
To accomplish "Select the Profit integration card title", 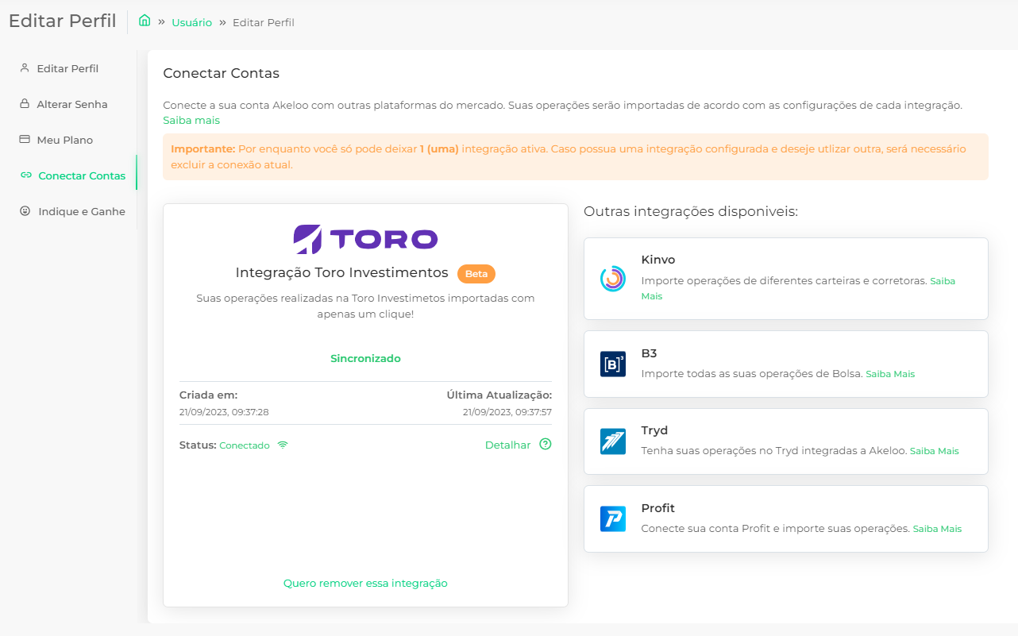I will (x=658, y=508).
